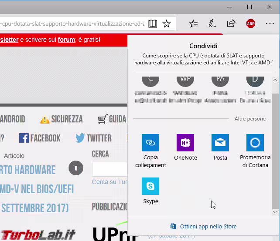Screen dimensions: 280x241
Task: Choose Copia collegamento share option
Action: pyautogui.click(x=150, y=151)
